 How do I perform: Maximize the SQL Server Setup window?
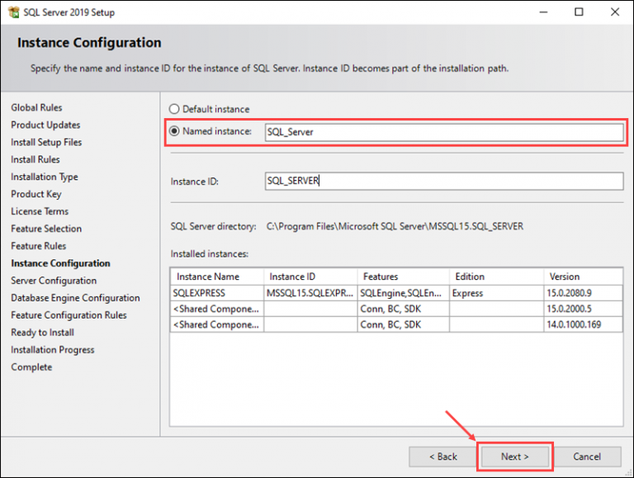pos(580,12)
